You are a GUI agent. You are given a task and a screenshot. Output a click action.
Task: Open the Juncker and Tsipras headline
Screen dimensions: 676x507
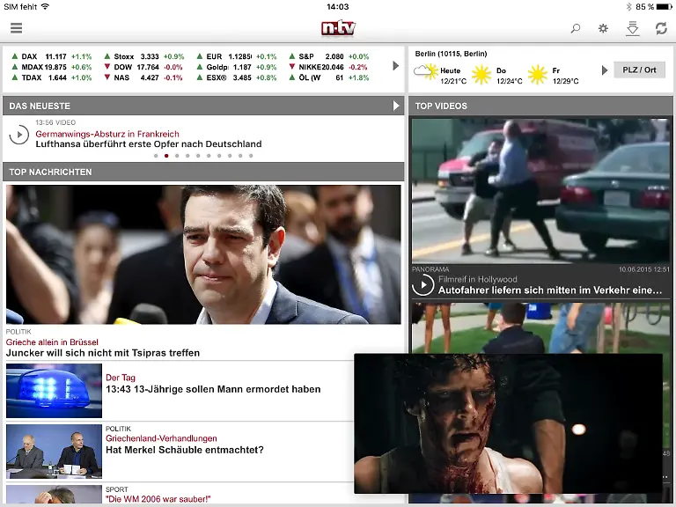coord(103,353)
